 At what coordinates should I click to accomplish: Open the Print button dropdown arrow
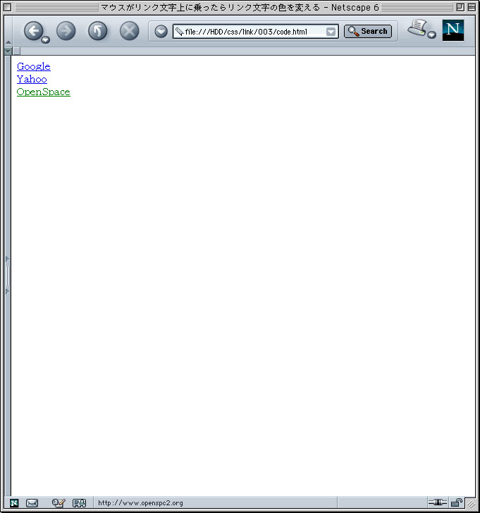pos(431,35)
